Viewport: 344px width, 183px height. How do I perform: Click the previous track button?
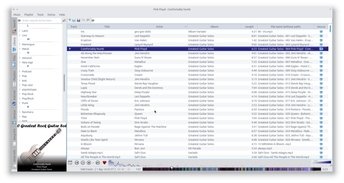point(77,163)
